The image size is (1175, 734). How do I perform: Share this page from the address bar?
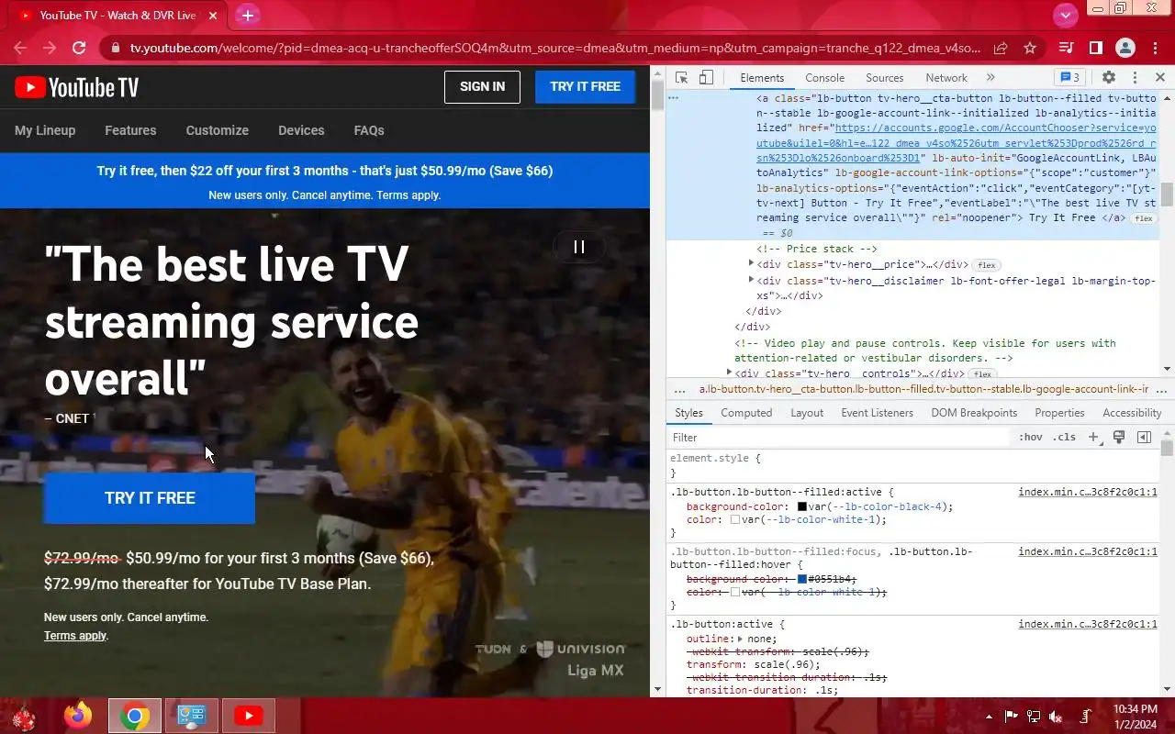[x=1001, y=48]
